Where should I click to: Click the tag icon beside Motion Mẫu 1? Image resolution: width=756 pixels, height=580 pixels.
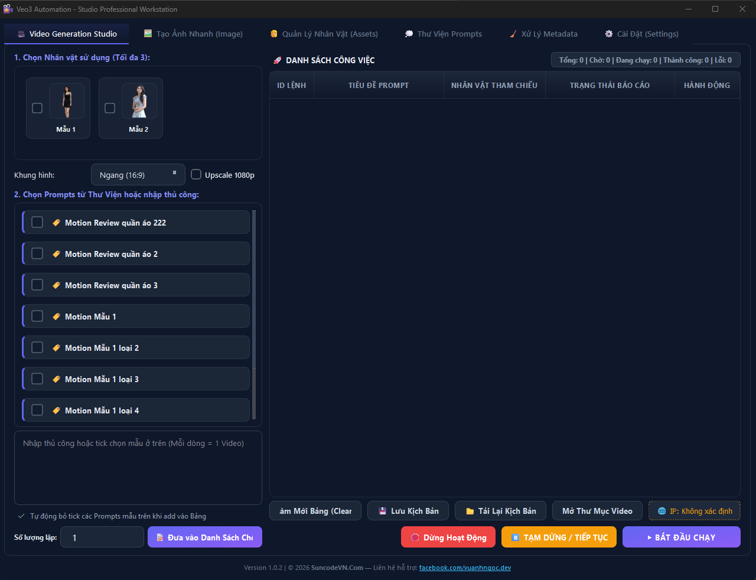click(57, 317)
